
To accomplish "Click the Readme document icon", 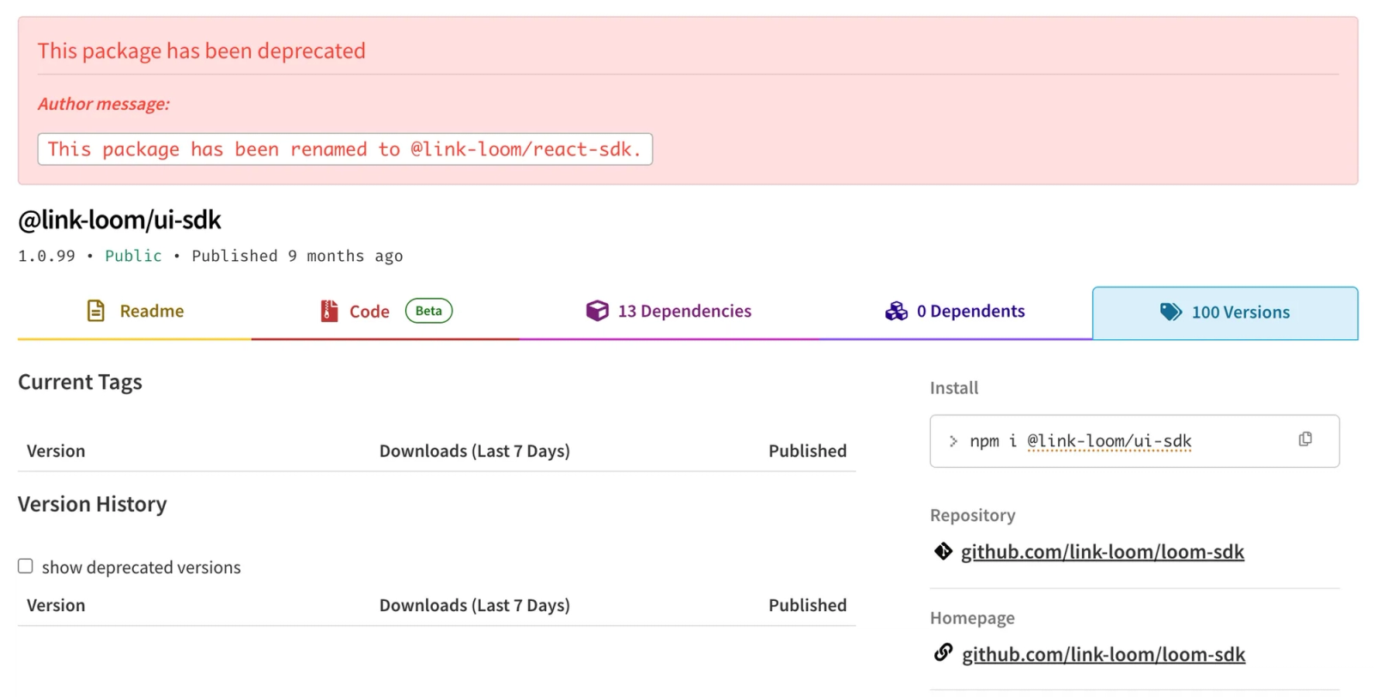I will click(x=96, y=311).
